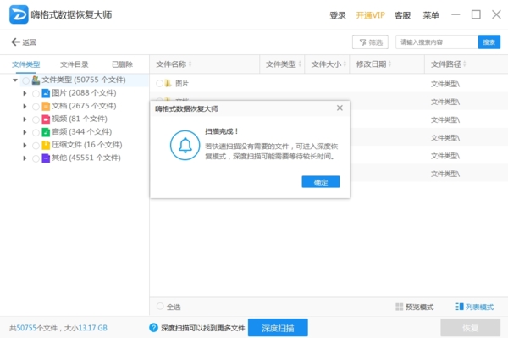Click the grey 恢复 recover button
Viewport: 508px width, 338px height.
(x=470, y=328)
